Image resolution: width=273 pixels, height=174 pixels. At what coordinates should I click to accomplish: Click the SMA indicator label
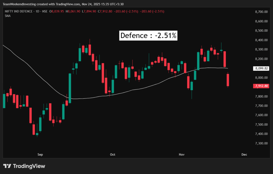click(7, 16)
